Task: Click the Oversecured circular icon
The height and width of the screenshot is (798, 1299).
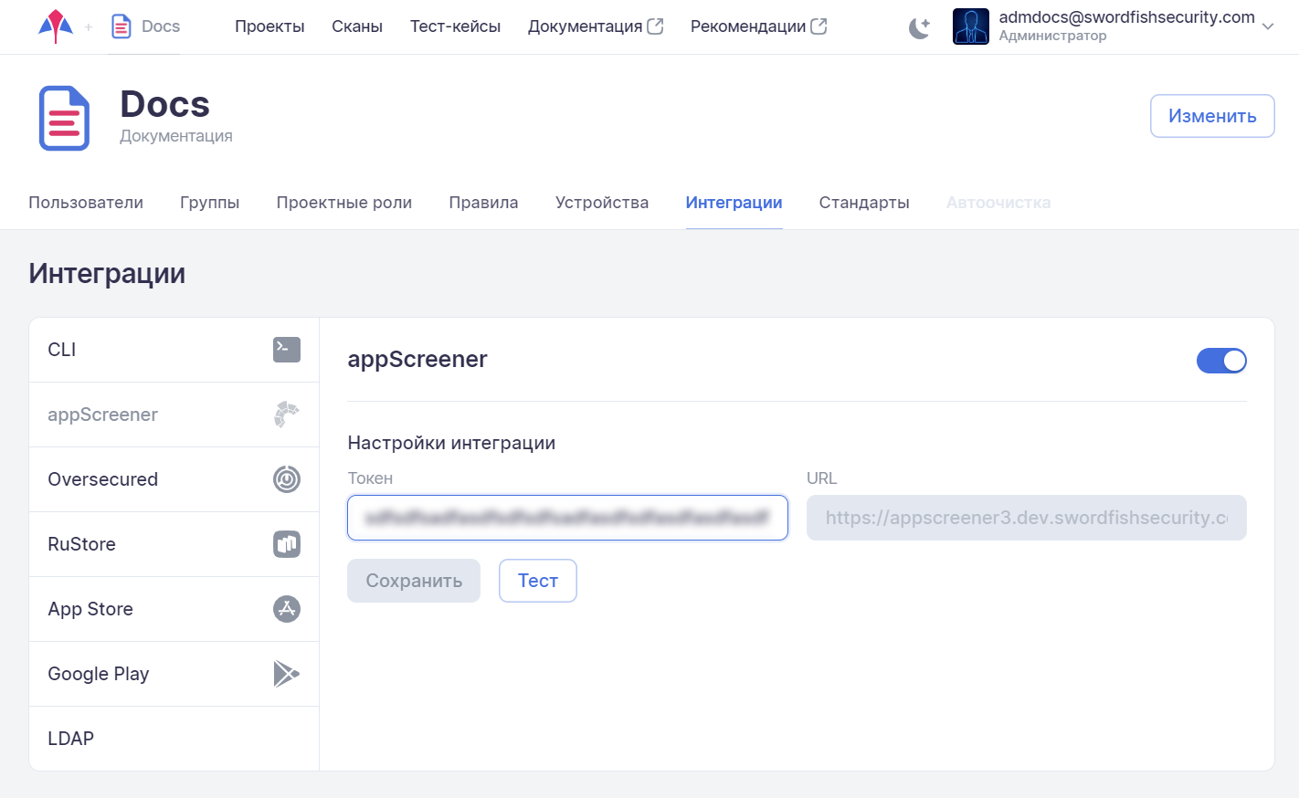Action: click(x=286, y=479)
